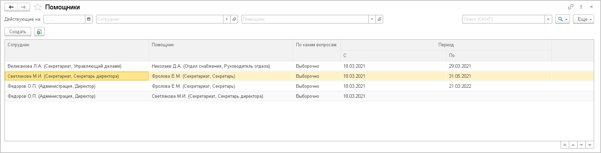This screenshot has height=153, width=601.
Task: Click the copy-create icon beside Создать
Action: click(x=39, y=32)
